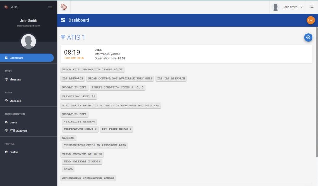Click the ACKNOWLEDGE INFORMATION YANKEE tag
The width and height of the screenshot is (318, 186).
[x=88, y=178]
